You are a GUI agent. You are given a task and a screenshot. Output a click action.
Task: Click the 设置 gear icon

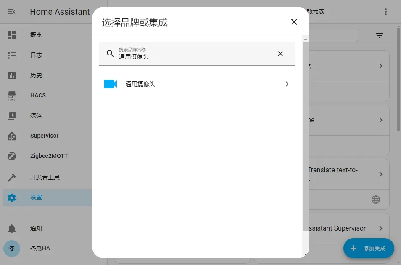click(12, 197)
